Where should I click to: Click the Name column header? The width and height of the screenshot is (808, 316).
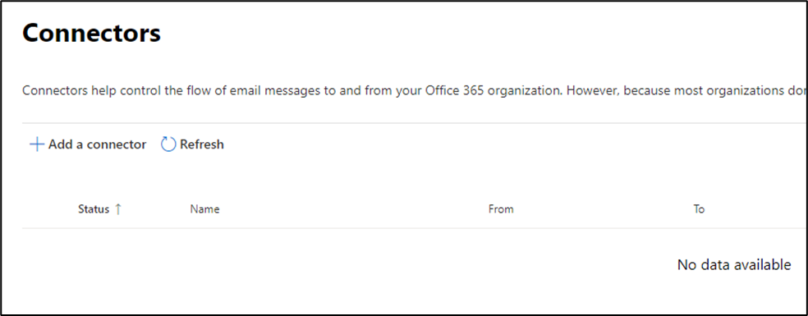(x=204, y=208)
